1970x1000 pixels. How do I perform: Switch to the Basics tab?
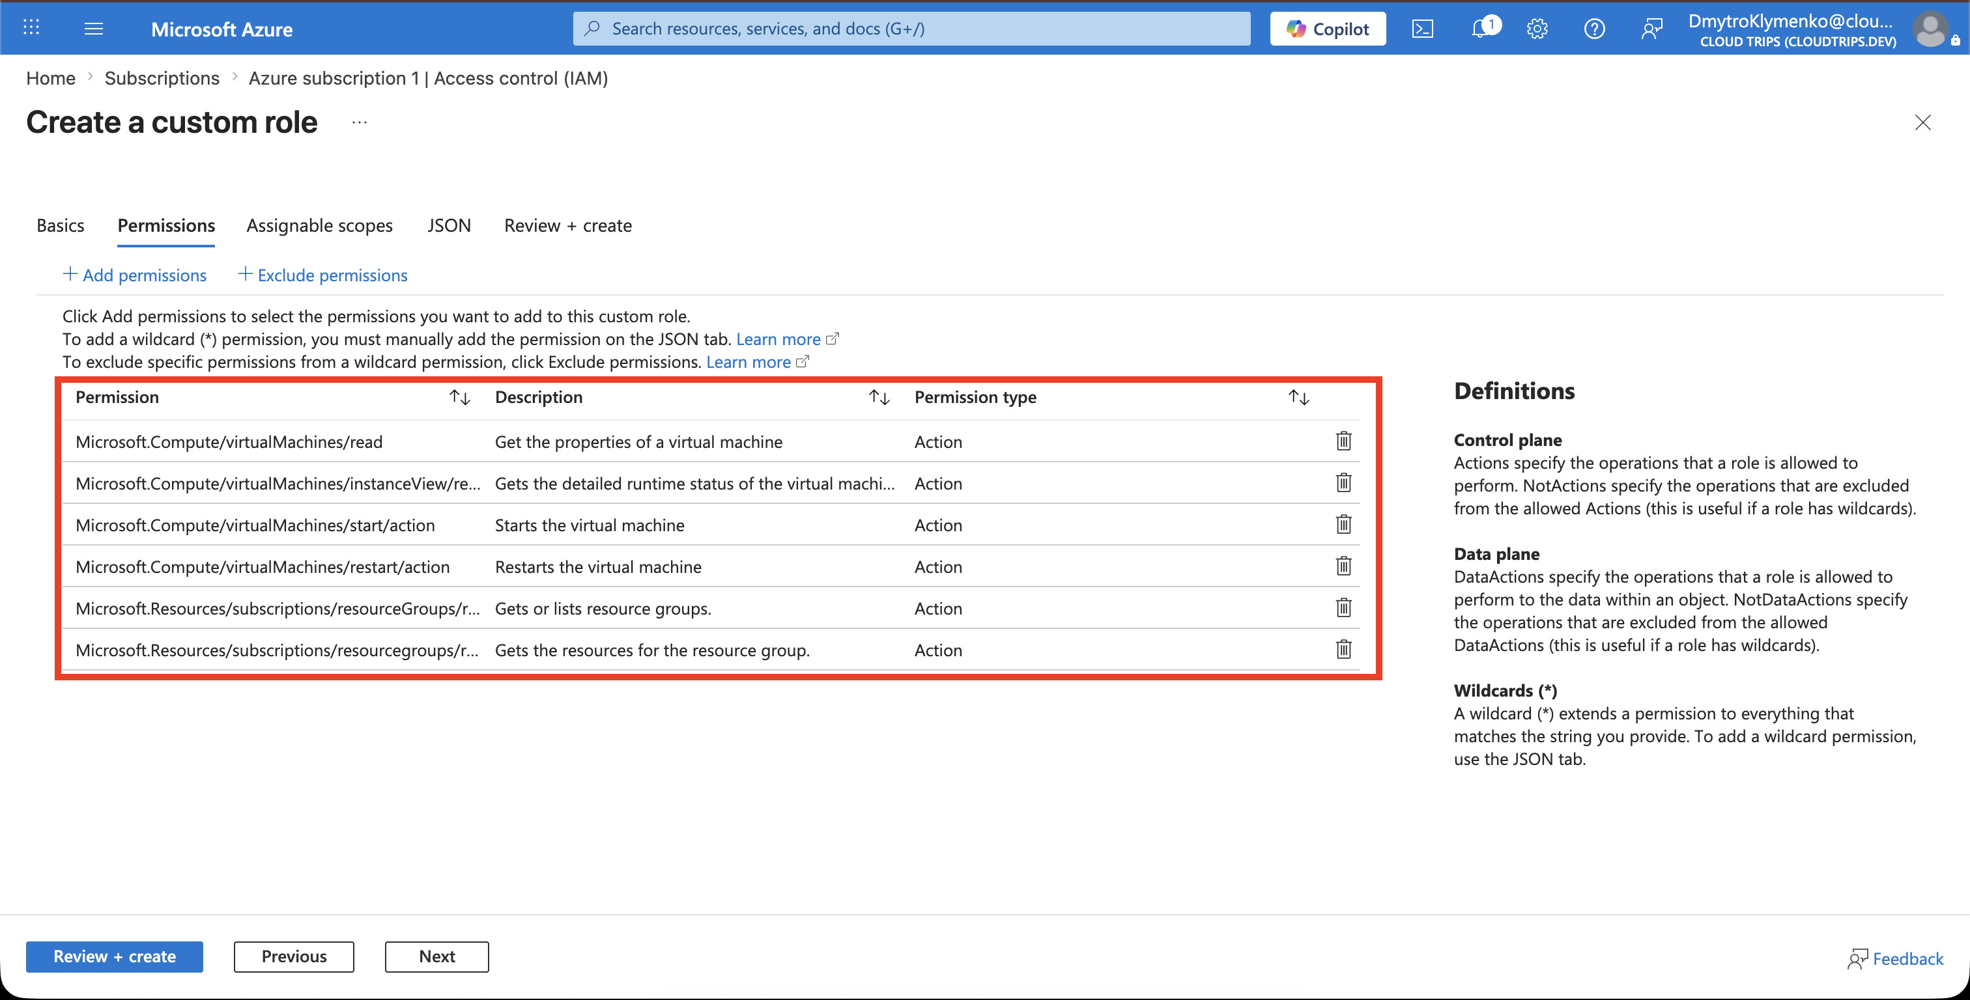click(x=61, y=225)
